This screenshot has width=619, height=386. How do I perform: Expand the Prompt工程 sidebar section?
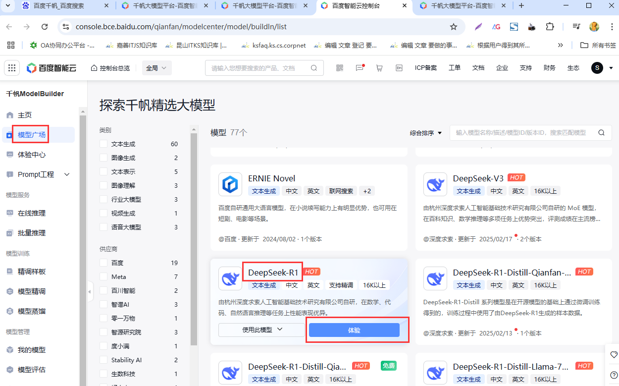tap(67, 174)
